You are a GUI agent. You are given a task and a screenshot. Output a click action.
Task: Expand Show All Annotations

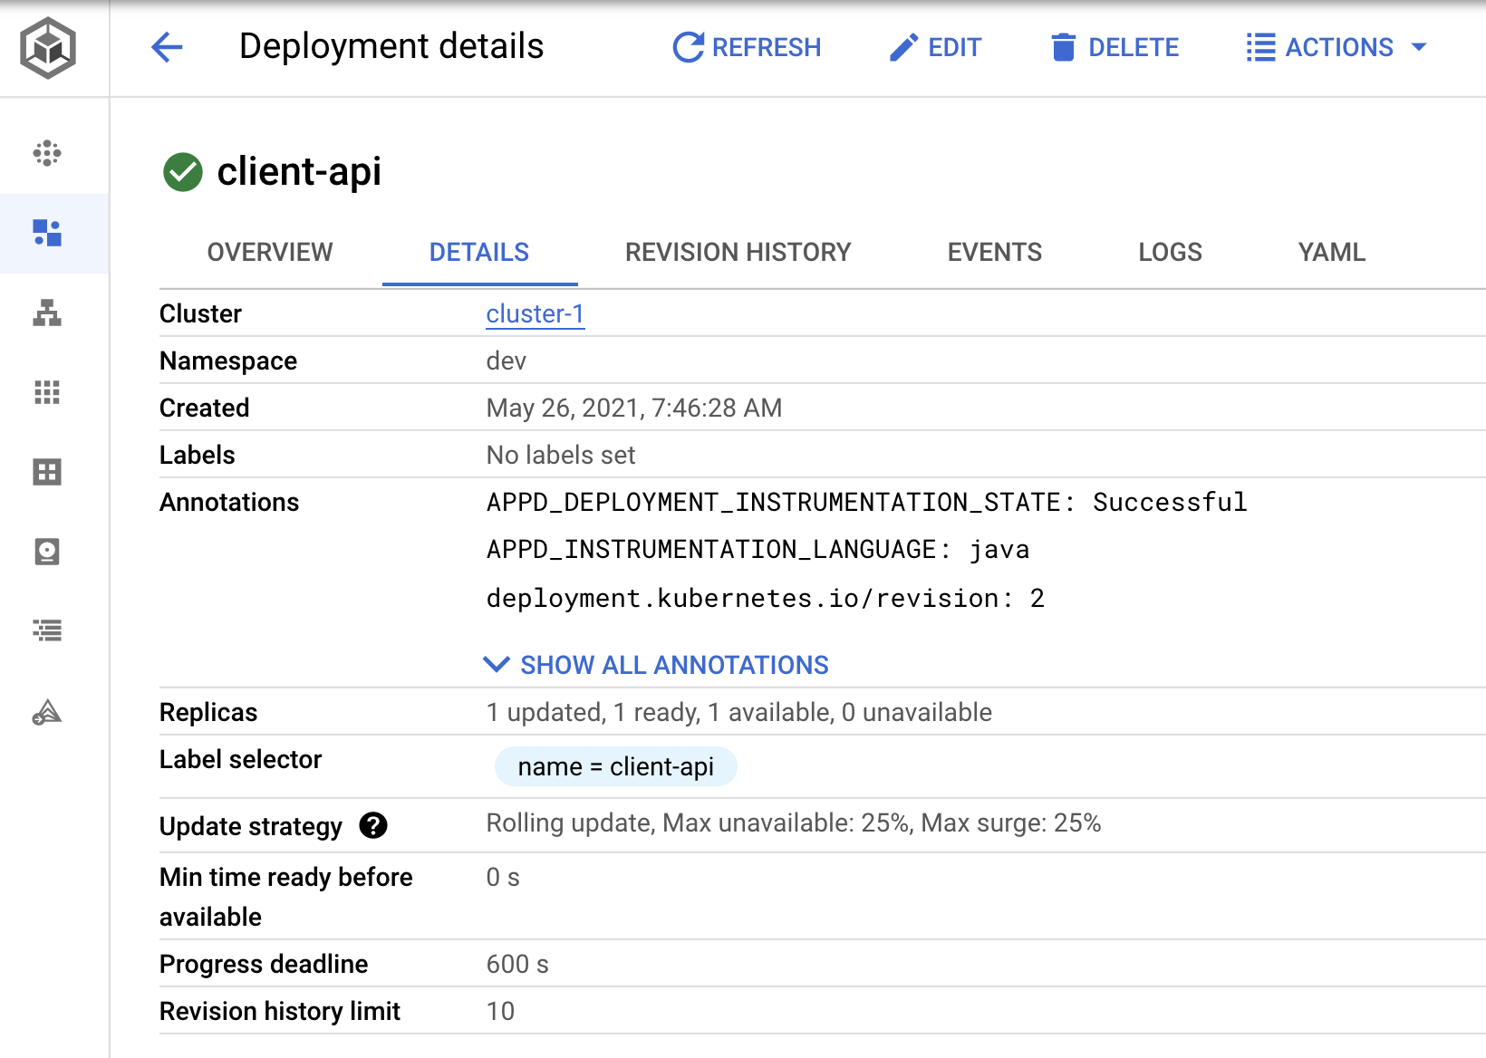click(x=657, y=664)
